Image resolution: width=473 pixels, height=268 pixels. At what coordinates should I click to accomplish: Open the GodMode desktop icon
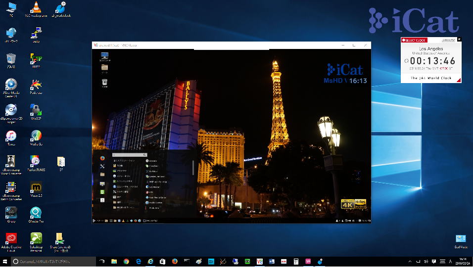click(461, 241)
